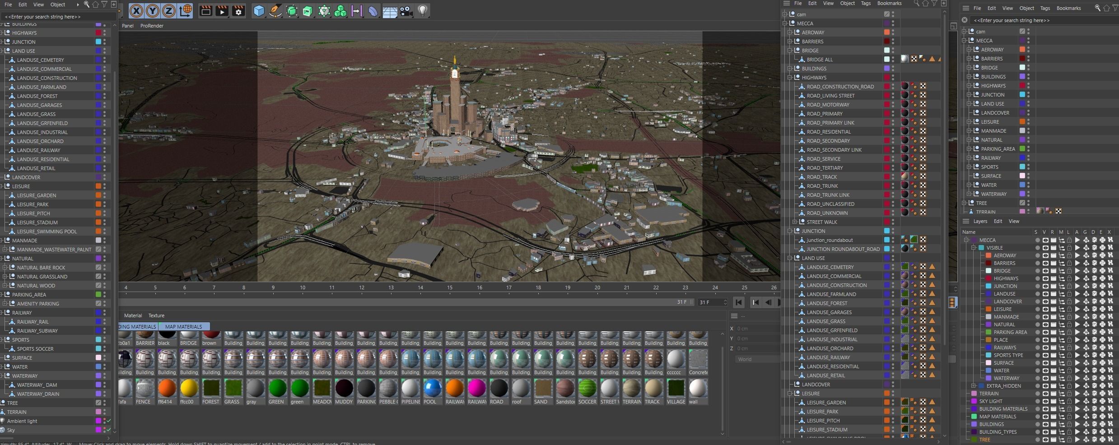
Task: Toggle visibility eye of TERRAIN layer
Action: pyautogui.click(x=1045, y=394)
